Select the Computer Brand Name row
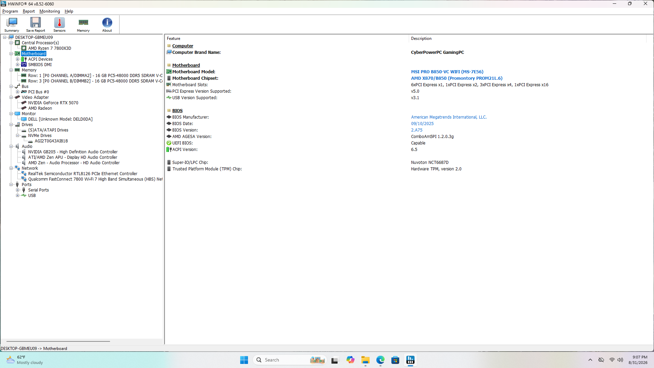This screenshot has height=368, width=654. (405, 52)
